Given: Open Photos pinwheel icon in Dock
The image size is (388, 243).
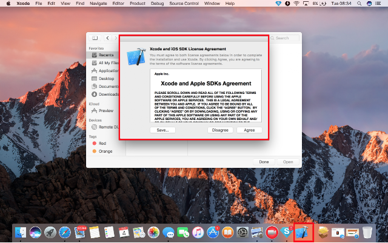Looking at the screenshot, I should [153, 233].
